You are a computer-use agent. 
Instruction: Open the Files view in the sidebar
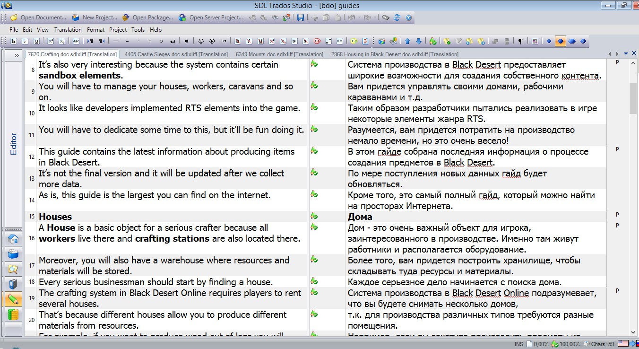point(13,269)
